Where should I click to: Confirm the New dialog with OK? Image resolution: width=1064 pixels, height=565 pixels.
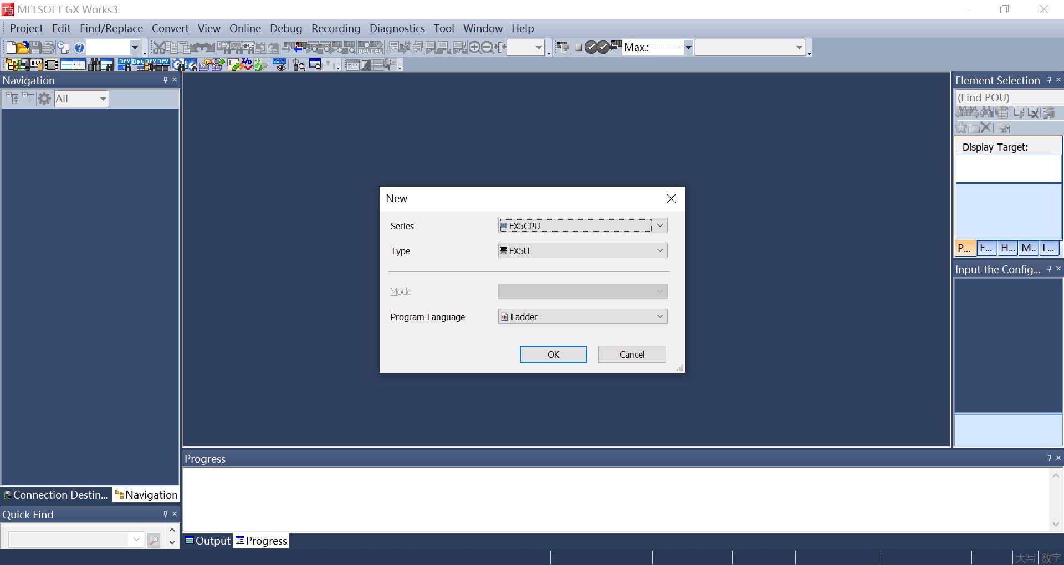click(553, 355)
